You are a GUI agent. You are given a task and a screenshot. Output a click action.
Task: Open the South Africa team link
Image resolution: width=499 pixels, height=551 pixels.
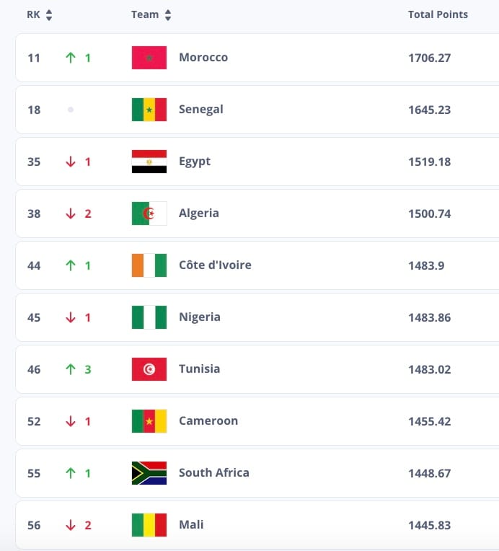[214, 472]
